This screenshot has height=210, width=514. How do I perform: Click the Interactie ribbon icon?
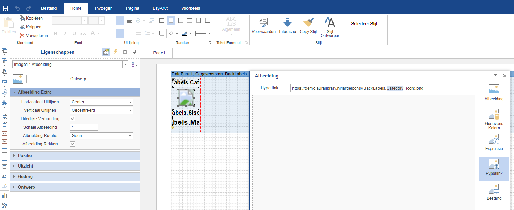pos(287,26)
